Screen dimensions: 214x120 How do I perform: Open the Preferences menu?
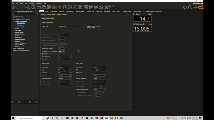tap(39, 3)
